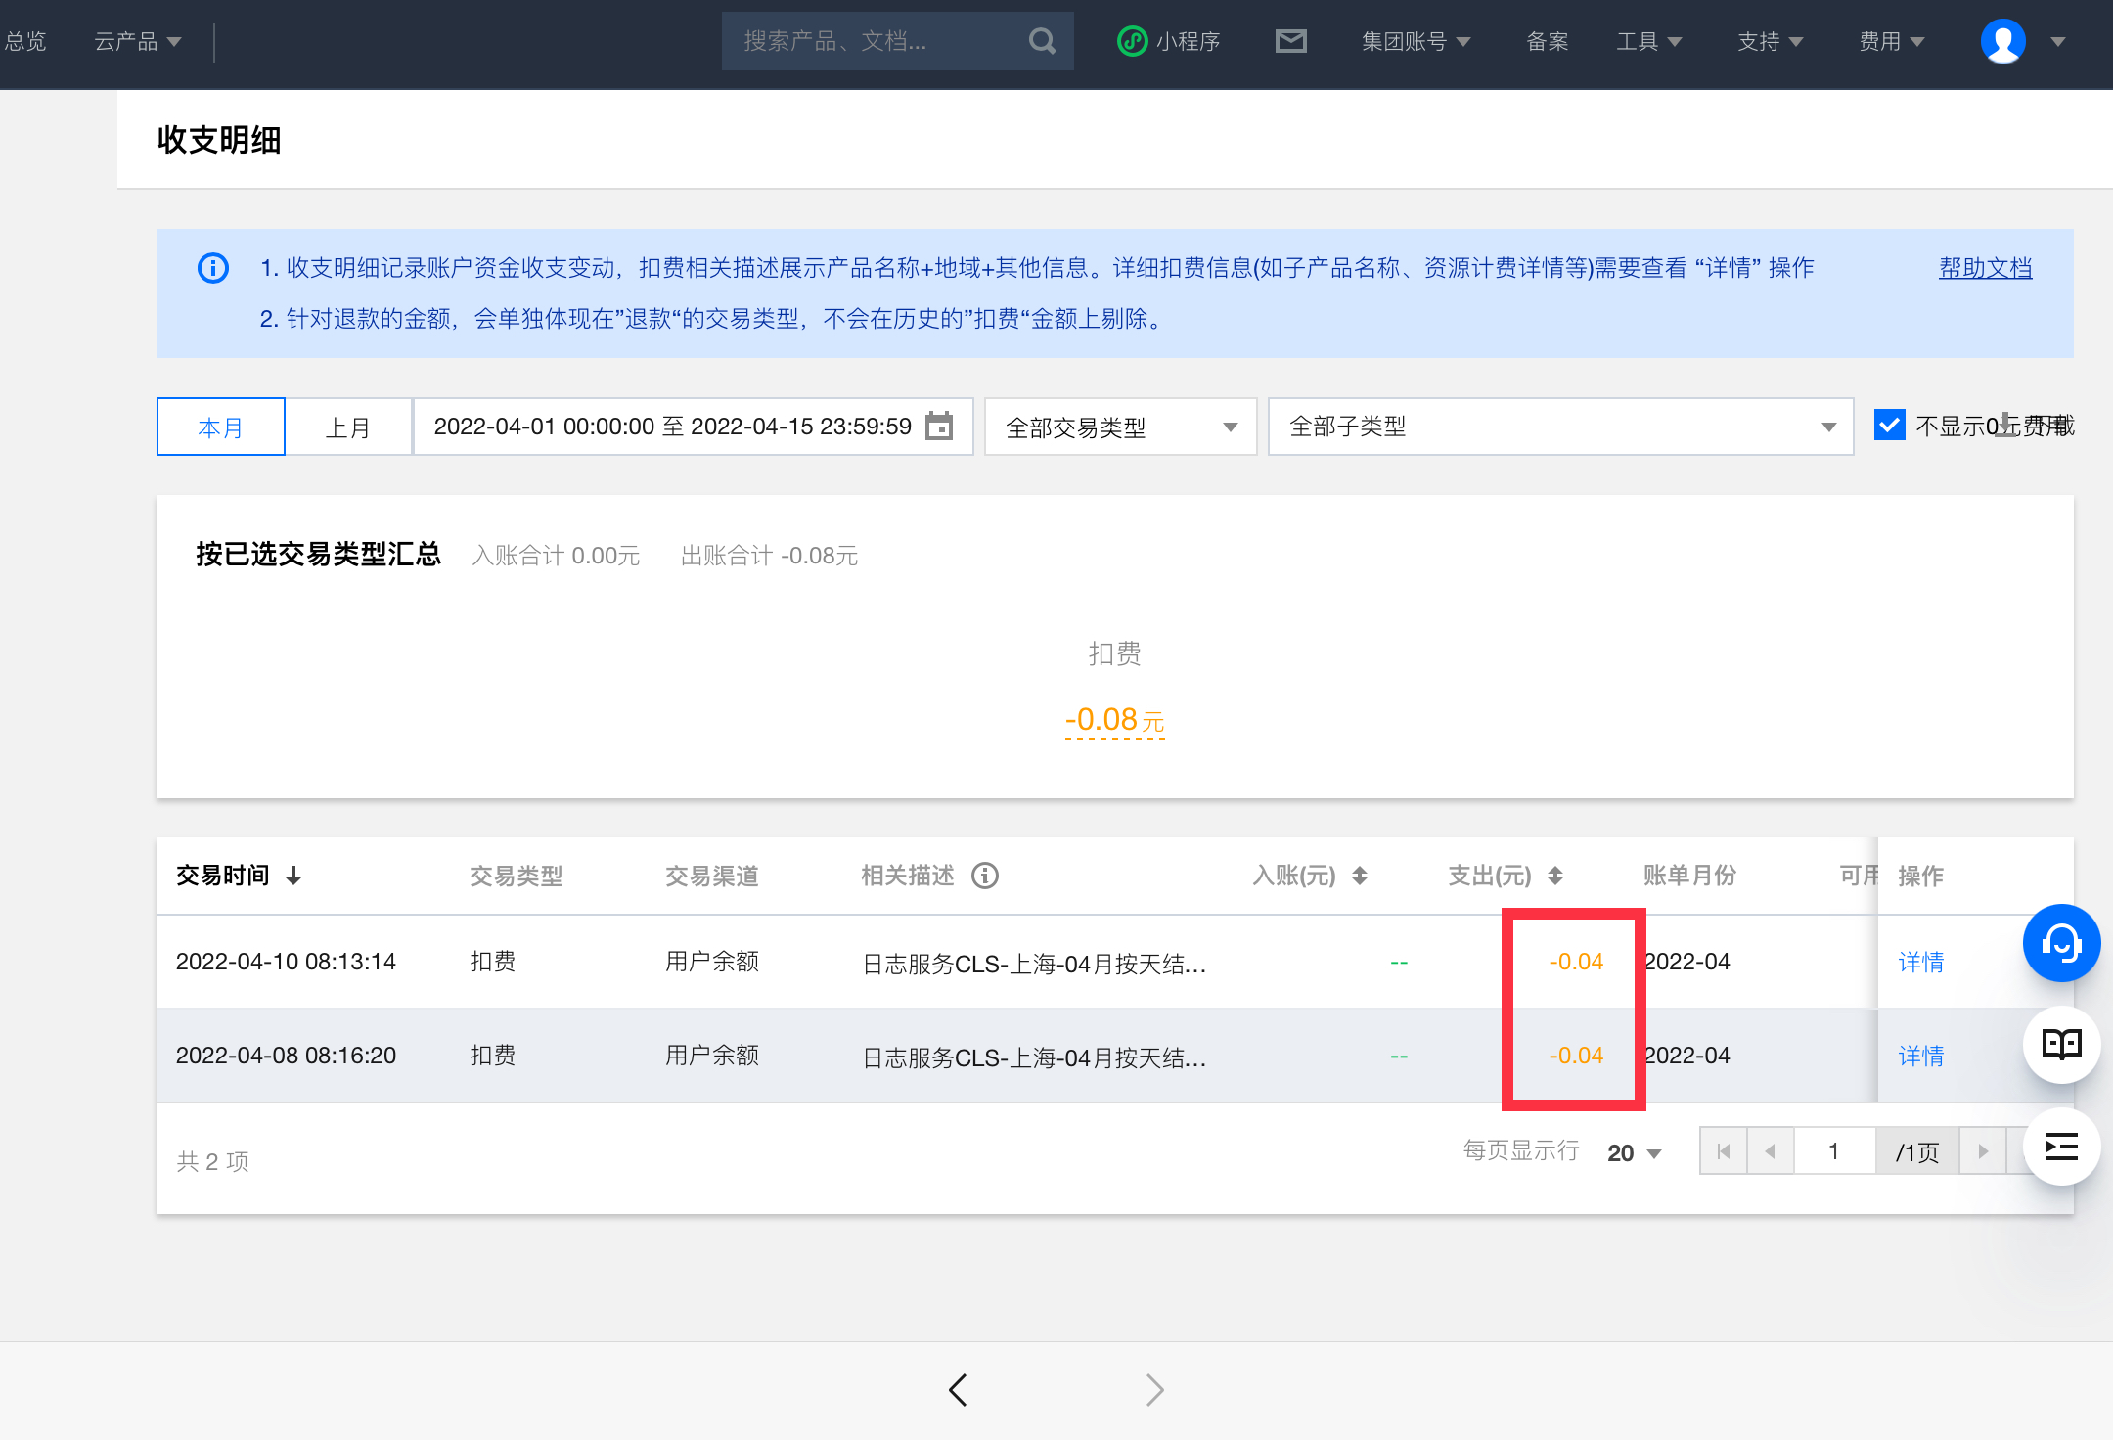Open the documentation book floating icon
This screenshot has height=1440, width=2113.
[2062, 1045]
